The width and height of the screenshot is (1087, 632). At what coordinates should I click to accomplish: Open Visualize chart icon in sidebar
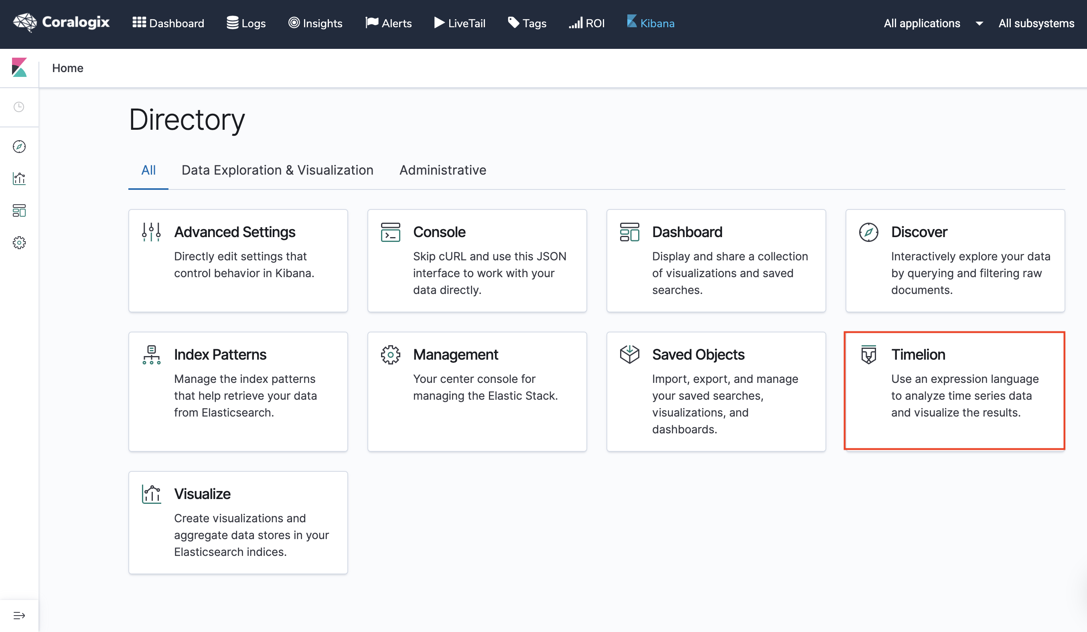[19, 178]
